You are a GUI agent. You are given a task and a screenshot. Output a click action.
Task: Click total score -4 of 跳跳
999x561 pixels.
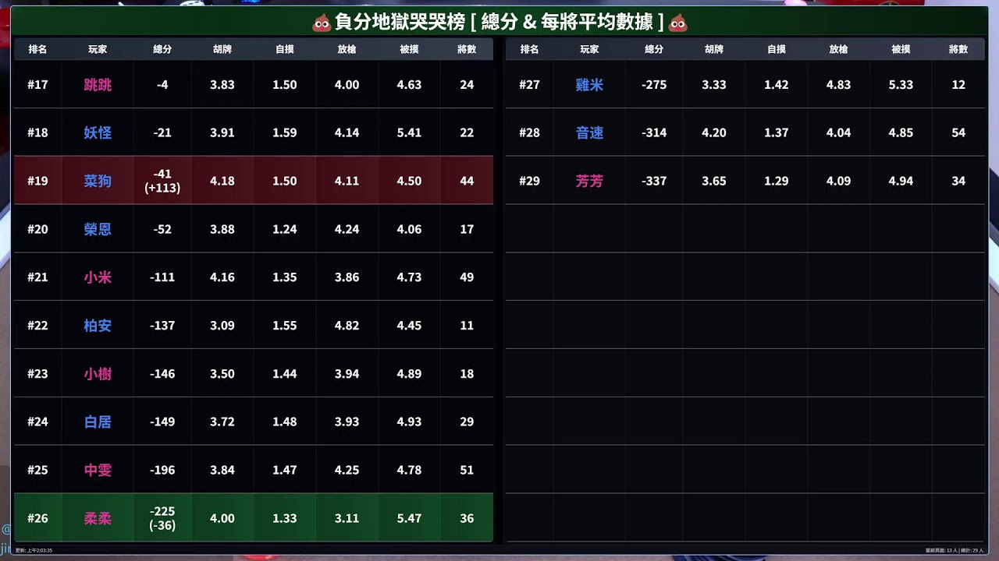(162, 85)
